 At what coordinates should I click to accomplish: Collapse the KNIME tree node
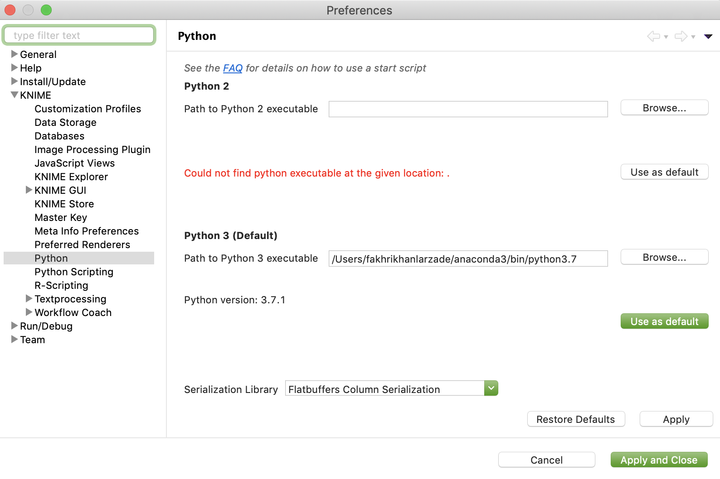coord(15,95)
